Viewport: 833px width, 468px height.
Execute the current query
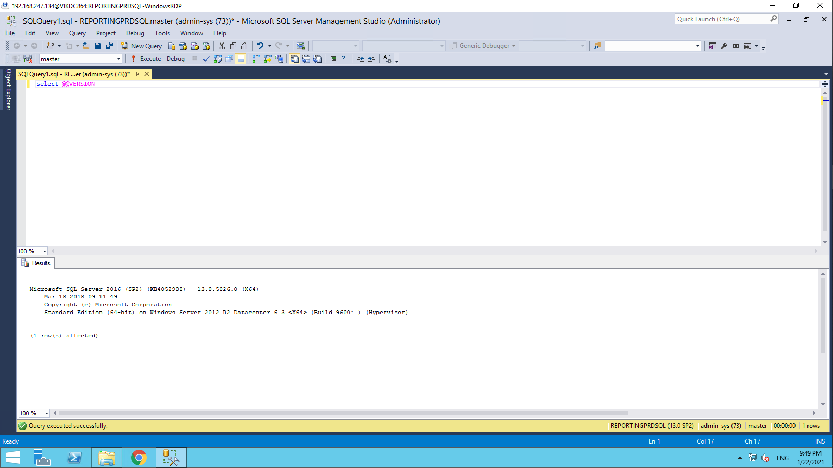click(146, 59)
